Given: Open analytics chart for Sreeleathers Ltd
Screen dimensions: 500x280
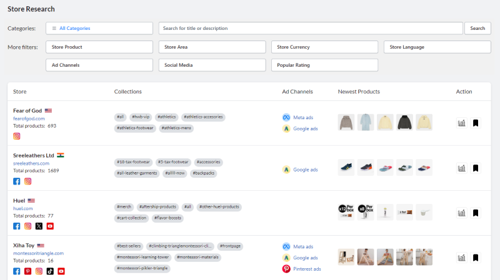Looking at the screenshot, I should point(461,168).
